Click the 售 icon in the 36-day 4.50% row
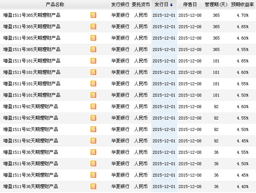Image resolution: width=256 pixels, height=193 pixels. click(x=94, y=164)
